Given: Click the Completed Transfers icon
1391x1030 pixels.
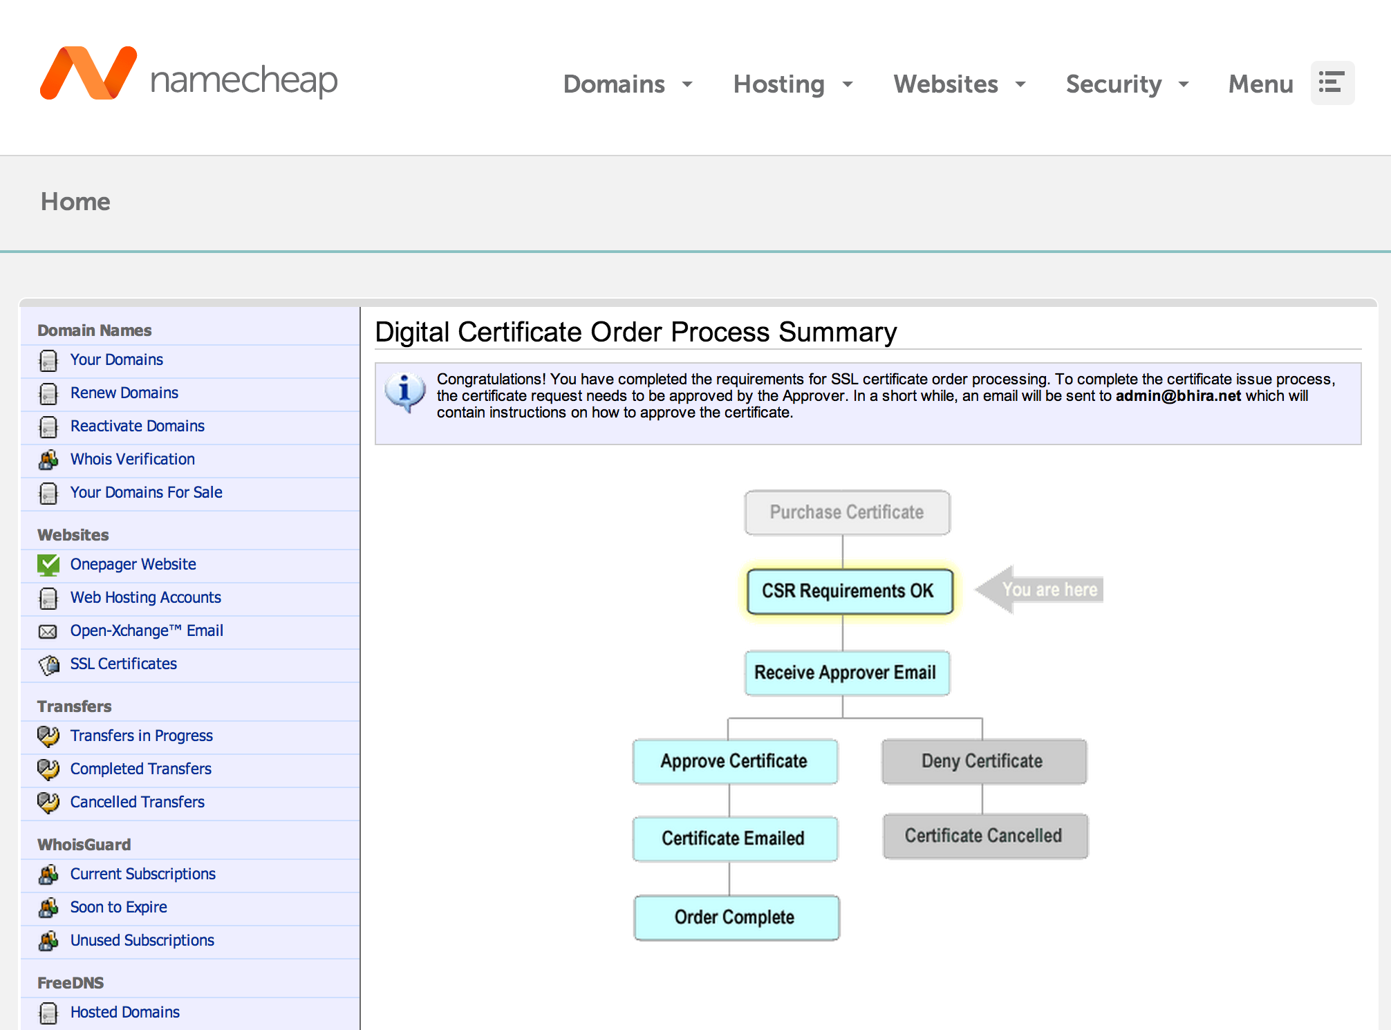Looking at the screenshot, I should tap(48, 769).
